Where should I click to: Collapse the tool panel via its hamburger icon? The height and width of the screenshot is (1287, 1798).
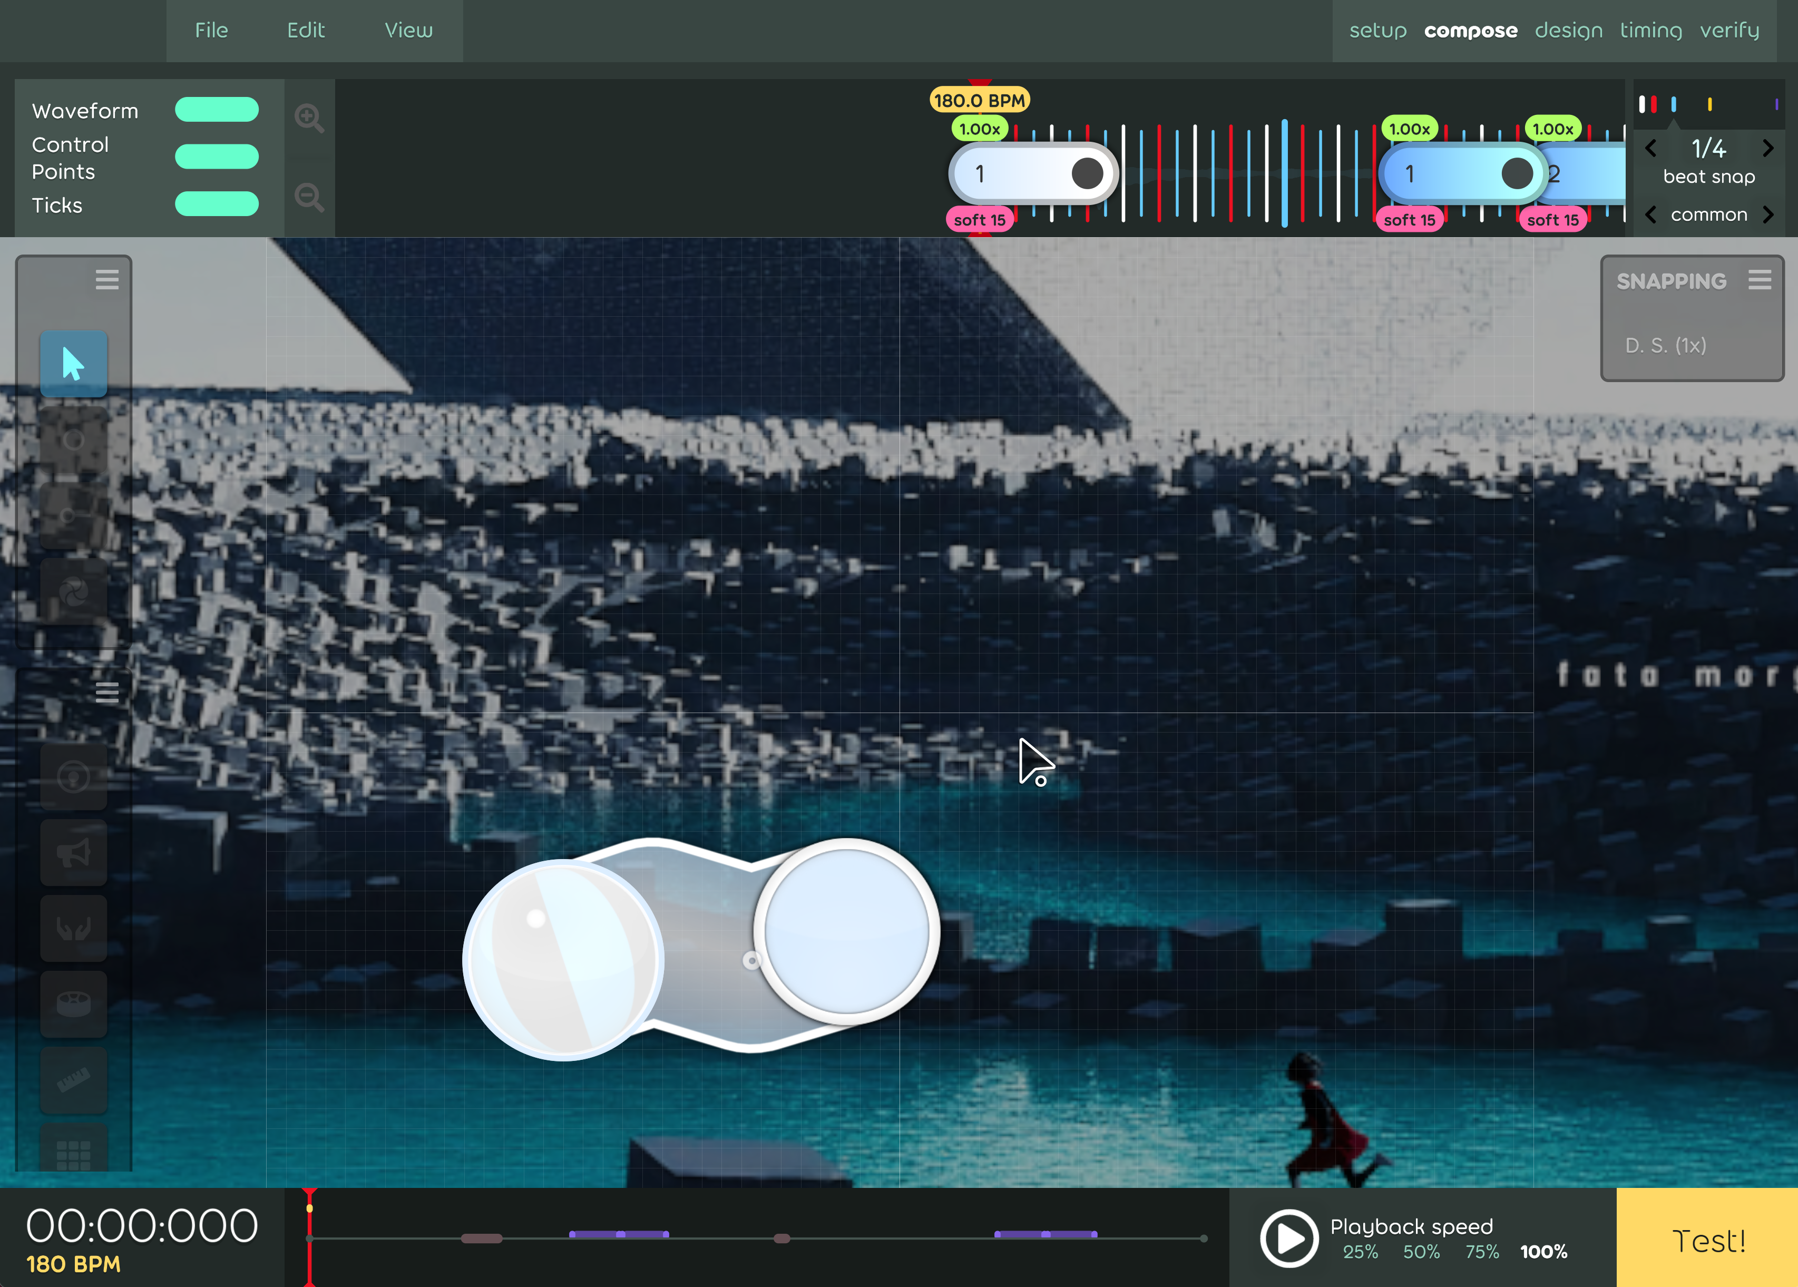107,280
